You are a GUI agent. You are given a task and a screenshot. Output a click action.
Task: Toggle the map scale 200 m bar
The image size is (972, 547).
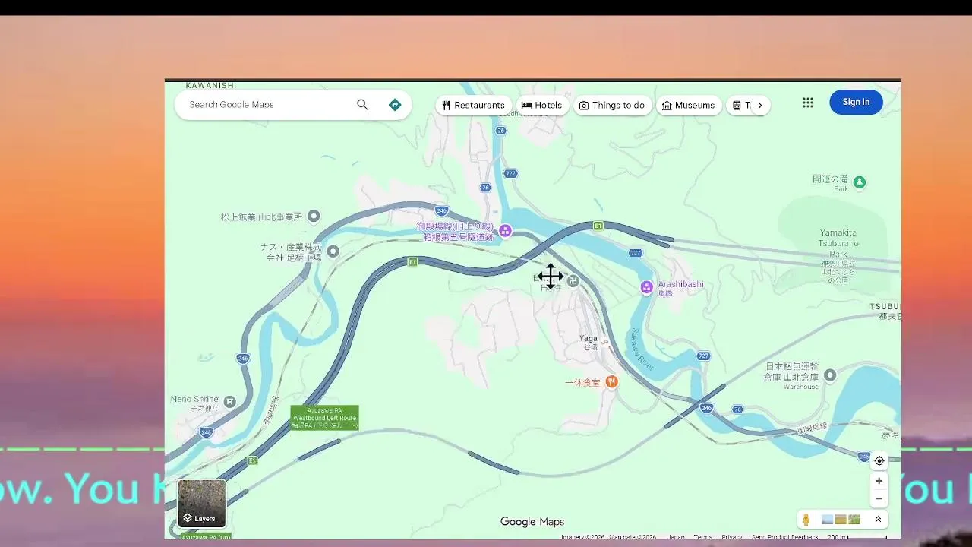pyautogui.click(x=857, y=537)
